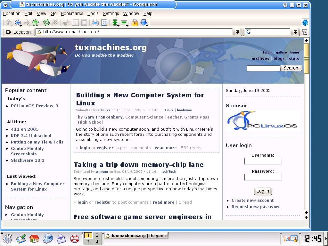Screen dimensions: 328x246
Task: Expand the location URL history dropdown
Action: (x=238, y=32)
